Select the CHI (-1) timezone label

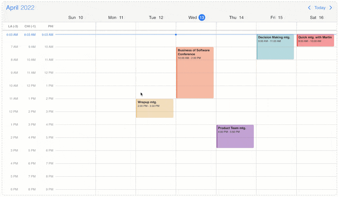tap(30, 26)
